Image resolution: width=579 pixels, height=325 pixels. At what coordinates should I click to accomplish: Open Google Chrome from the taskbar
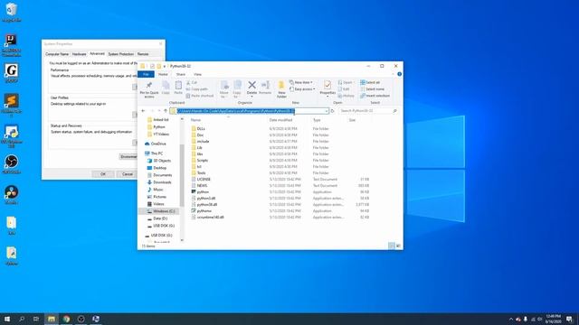point(66,319)
